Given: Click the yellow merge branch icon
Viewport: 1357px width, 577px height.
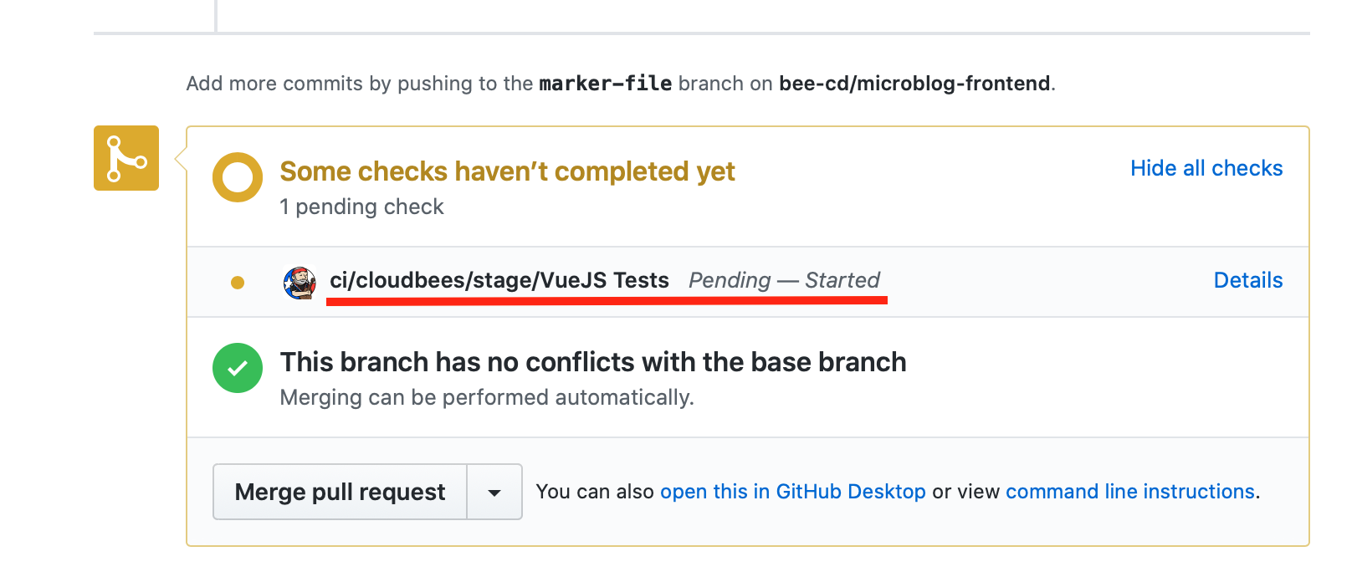Looking at the screenshot, I should (x=126, y=158).
